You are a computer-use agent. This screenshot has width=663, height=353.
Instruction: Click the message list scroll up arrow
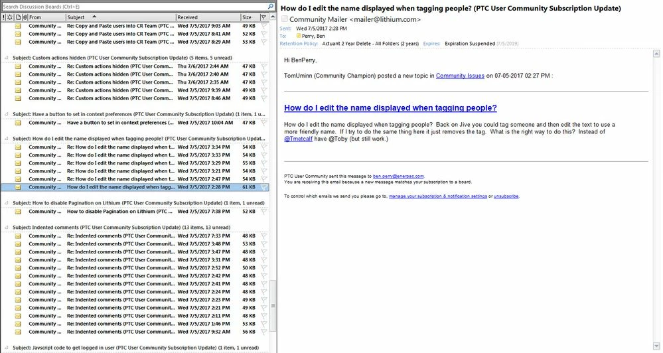pos(273,17)
